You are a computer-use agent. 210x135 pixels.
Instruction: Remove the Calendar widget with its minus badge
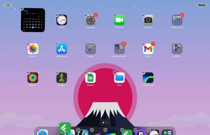(x=22, y=9)
